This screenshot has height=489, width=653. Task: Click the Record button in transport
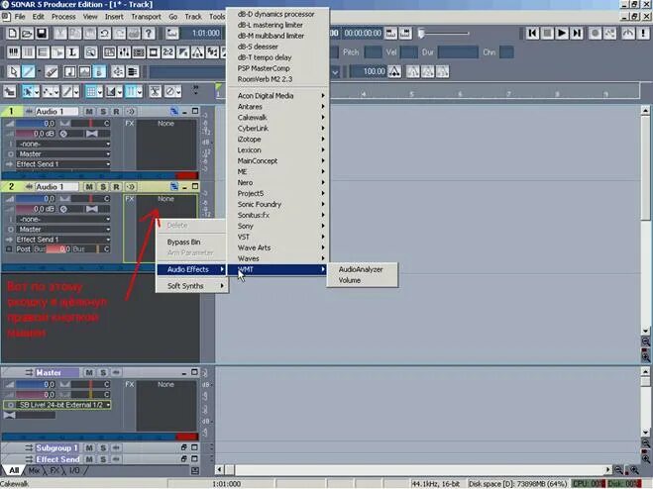(x=595, y=34)
